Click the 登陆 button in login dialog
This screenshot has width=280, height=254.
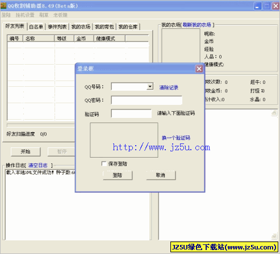coord(118,175)
